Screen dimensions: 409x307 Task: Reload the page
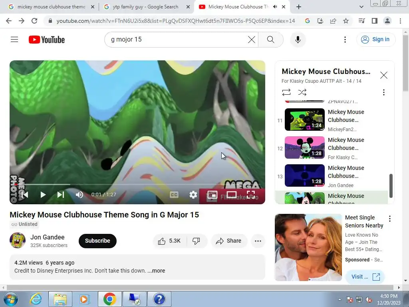click(34, 21)
